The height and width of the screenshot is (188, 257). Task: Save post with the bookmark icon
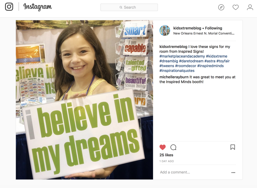(x=233, y=147)
